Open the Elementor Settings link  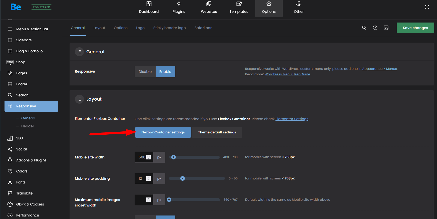(x=292, y=119)
